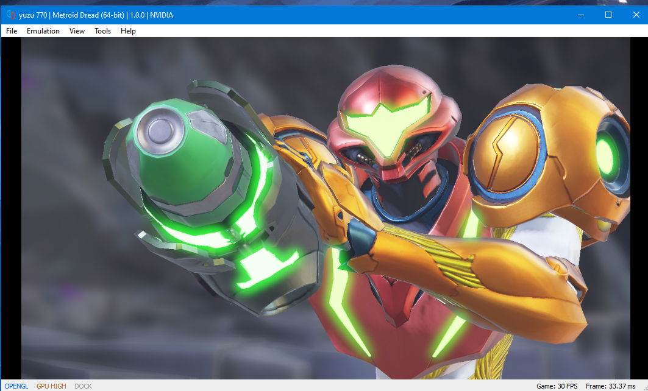Maximize the yuzu emulator window
The width and height of the screenshot is (648, 391).
click(608, 15)
